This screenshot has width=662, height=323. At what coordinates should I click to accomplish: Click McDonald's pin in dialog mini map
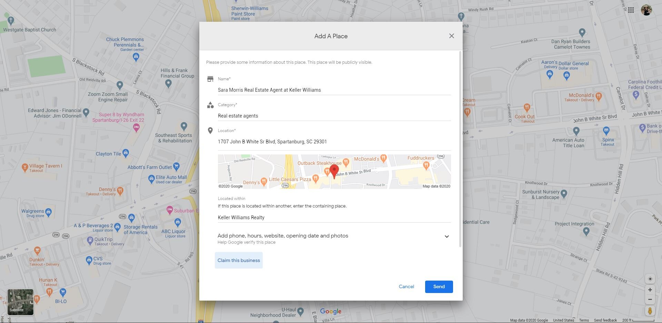(x=383, y=158)
